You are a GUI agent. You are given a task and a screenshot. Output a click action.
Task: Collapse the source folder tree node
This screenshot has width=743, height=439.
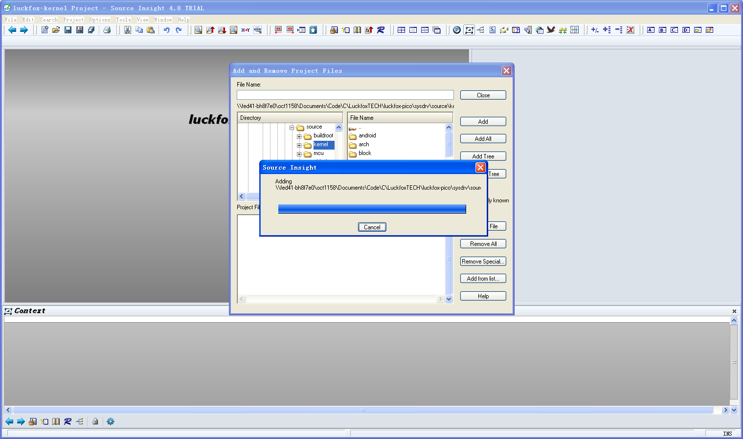coord(292,128)
